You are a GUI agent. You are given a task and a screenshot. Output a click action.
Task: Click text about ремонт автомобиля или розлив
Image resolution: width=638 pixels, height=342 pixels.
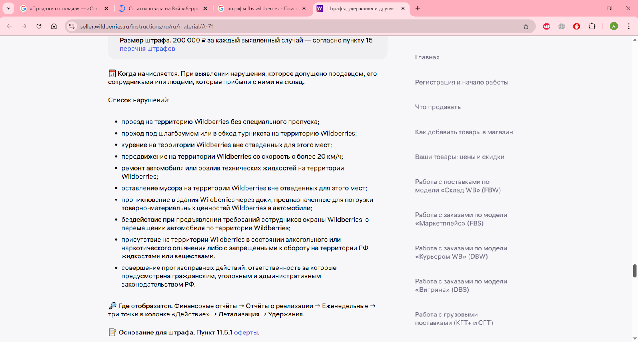[233, 172]
